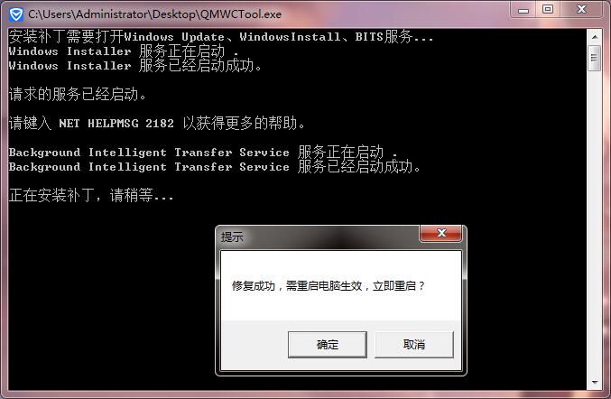Click the empty scrollbar track below the thumb

pos(595,223)
